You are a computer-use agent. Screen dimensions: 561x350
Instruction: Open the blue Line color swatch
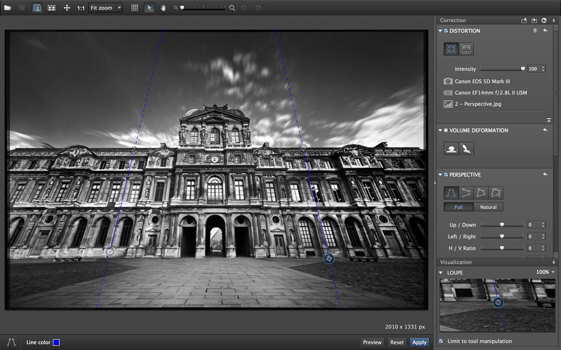coord(56,343)
